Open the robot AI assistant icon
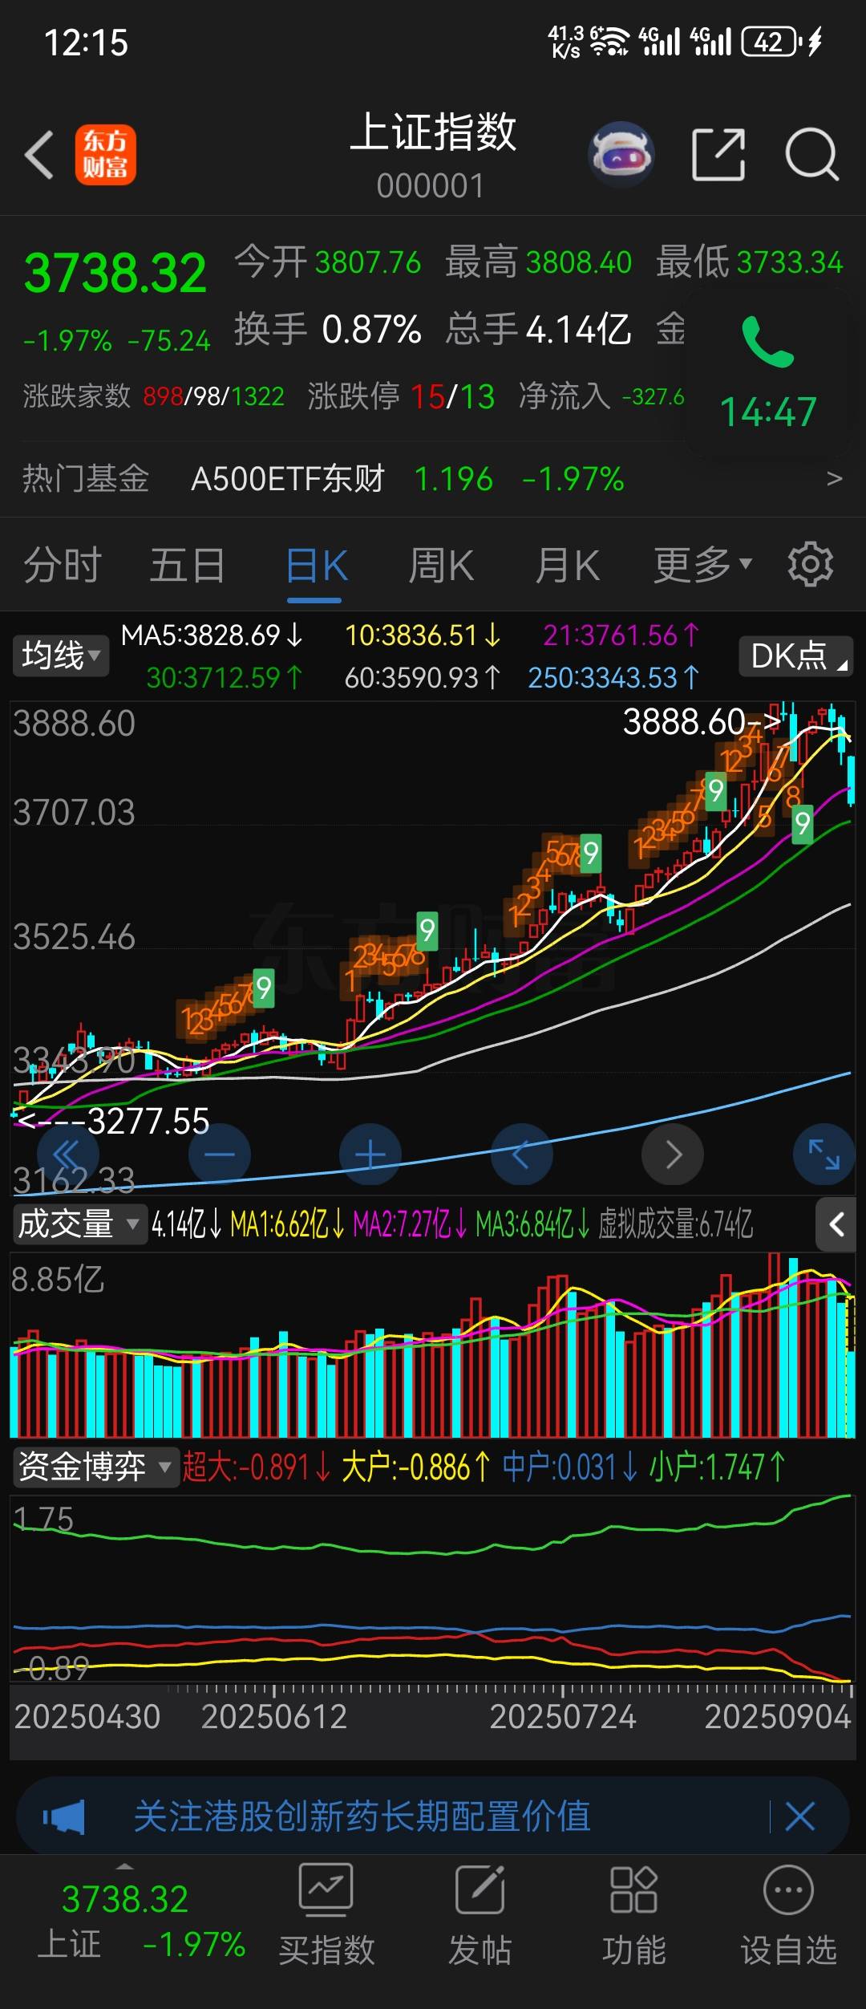866x2009 pixels. pyautogui.click(x=621, y=154)
